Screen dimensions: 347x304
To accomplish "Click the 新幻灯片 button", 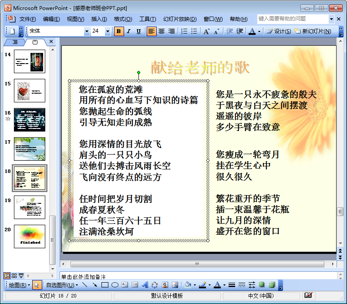I will [313, 31].
